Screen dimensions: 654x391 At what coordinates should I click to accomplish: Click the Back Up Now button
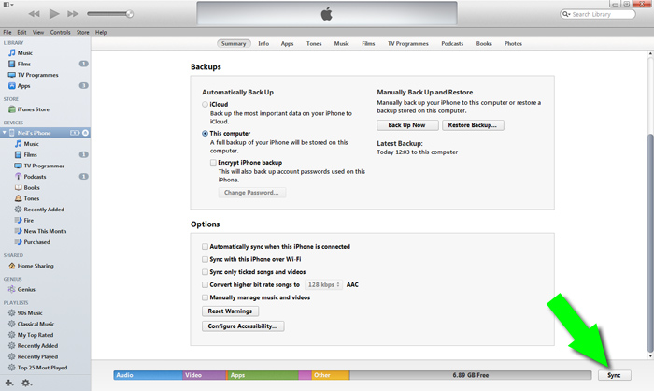[407, 125]
